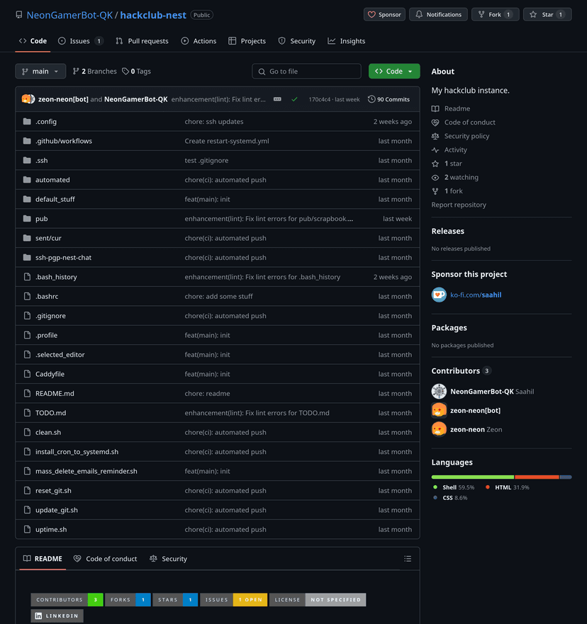This screenshot has width=587, height=624.
Task: Fork the hackclub-nest repository
Action: click(x=495, y=15)
